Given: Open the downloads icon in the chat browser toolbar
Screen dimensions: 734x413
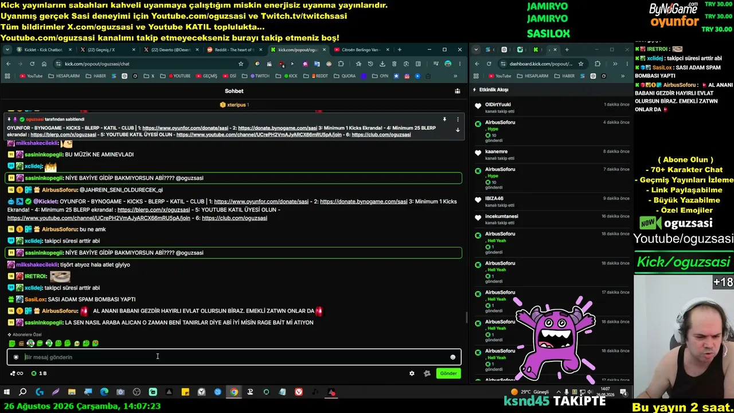Looking at the screenshot, I should (382, 64).
